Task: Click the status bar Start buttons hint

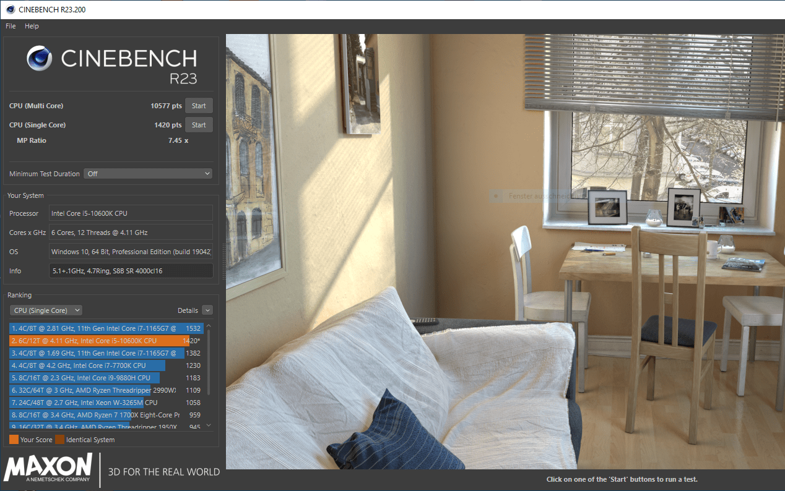Action: tap(622, 479)
